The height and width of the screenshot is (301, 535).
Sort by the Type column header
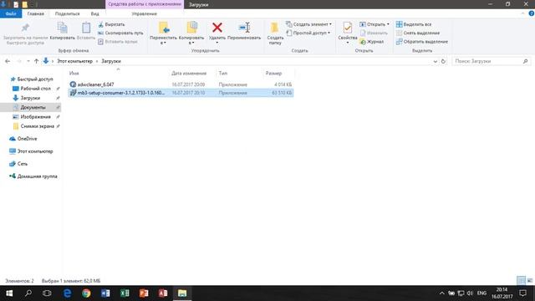(223, 74)
